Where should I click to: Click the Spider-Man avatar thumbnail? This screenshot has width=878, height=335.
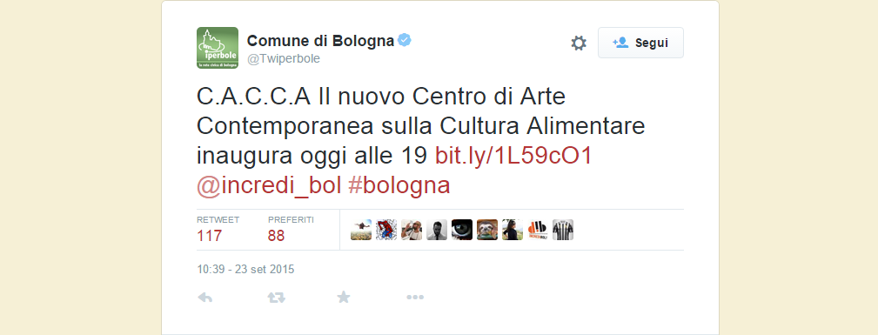[386, 230]
